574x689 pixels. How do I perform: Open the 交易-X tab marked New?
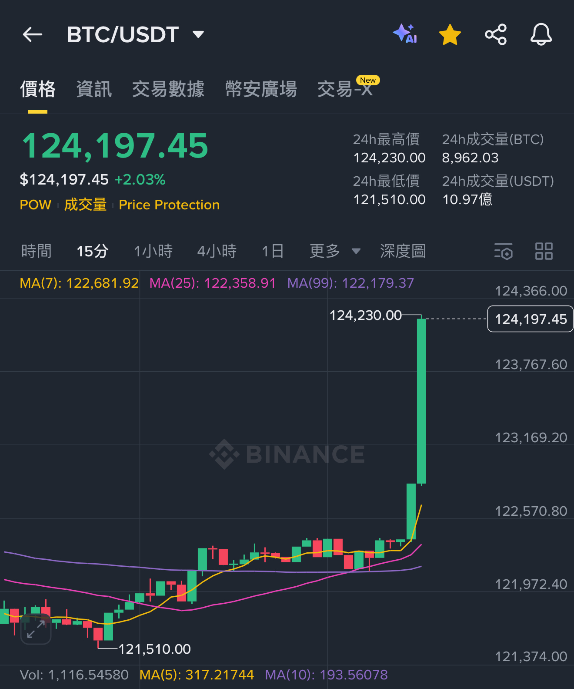tap(346, 89)
